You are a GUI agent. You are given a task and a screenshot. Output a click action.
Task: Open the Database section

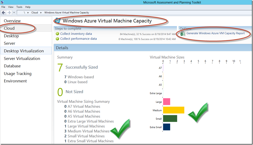point(12,66)
